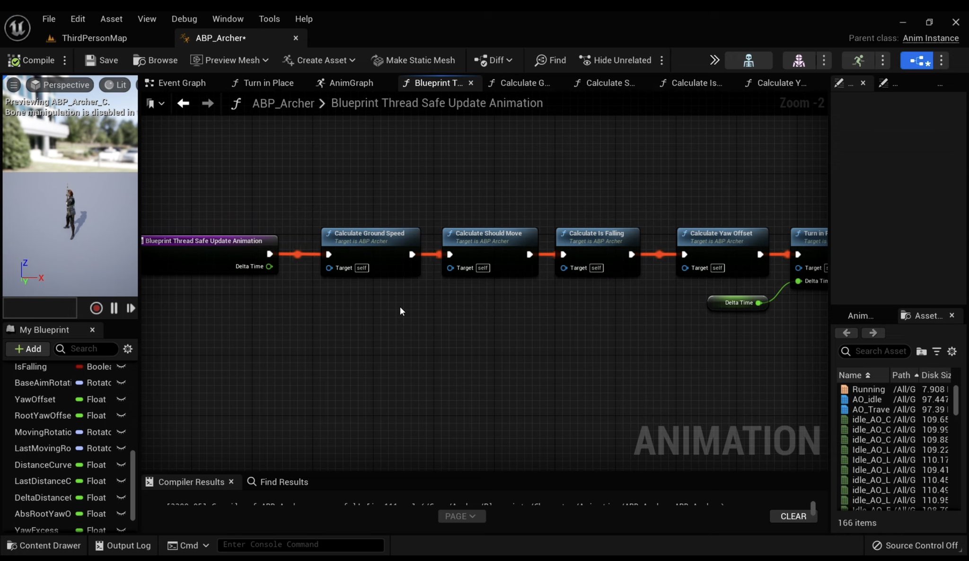Toggle the Perspective viewport mode
The image size is (969, 561).
coord(60,85)
